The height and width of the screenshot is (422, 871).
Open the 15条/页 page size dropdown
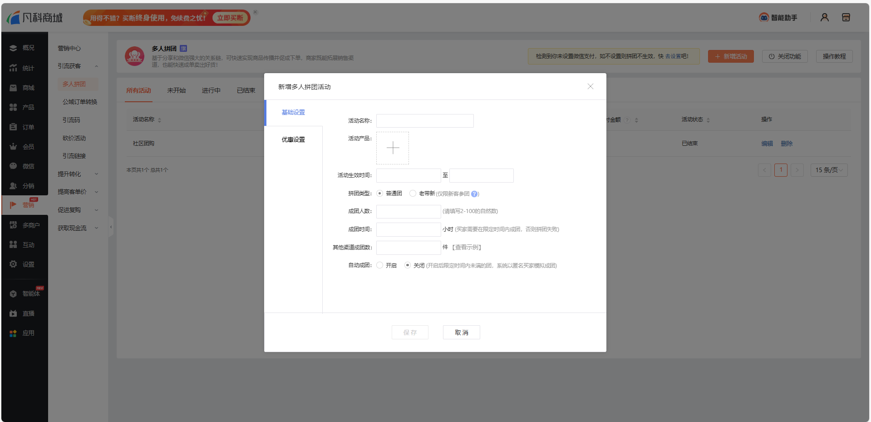pyautogui.click(x=829, y=170)
